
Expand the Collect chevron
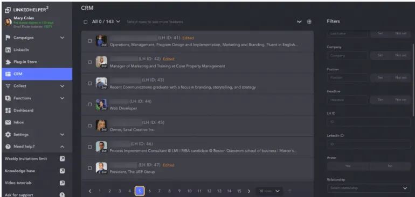[x=62, y=86]
